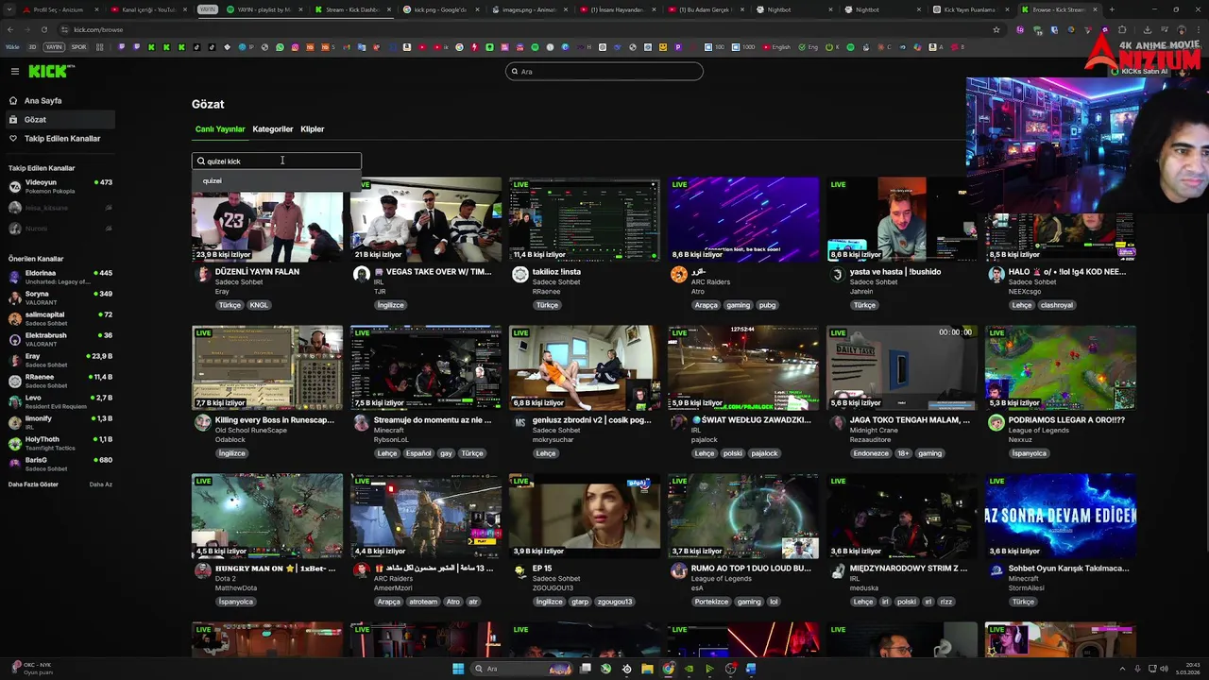Open HUNGRY MAN ON Dota 2 stream thumbnail
Image resolution: width=1209 pixels, height=680 pixels.
(x=267, y=516)
